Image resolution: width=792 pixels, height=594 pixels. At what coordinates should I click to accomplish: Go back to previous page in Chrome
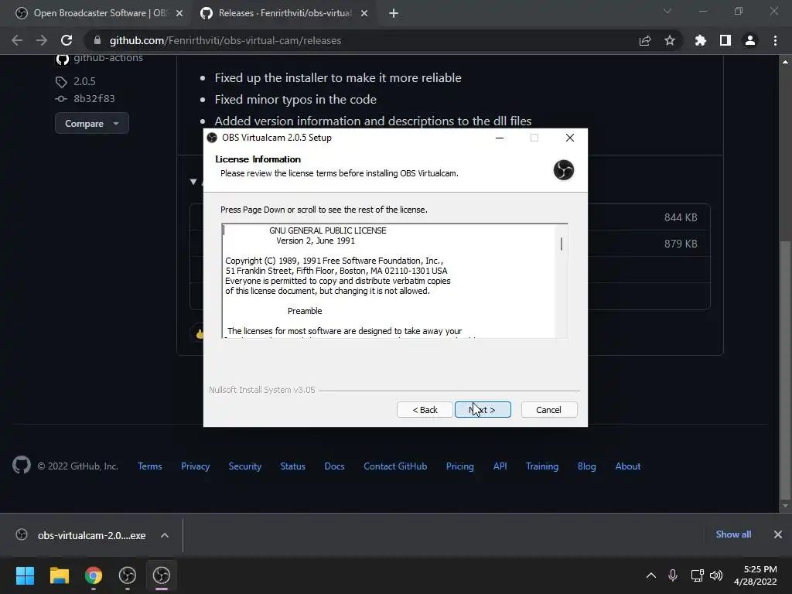click(17, 40)
